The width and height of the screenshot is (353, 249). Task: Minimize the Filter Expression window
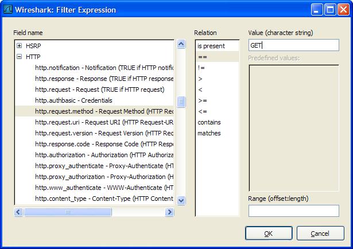coord(316,10)
